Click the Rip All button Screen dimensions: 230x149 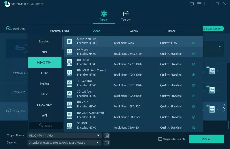(206, 139)
